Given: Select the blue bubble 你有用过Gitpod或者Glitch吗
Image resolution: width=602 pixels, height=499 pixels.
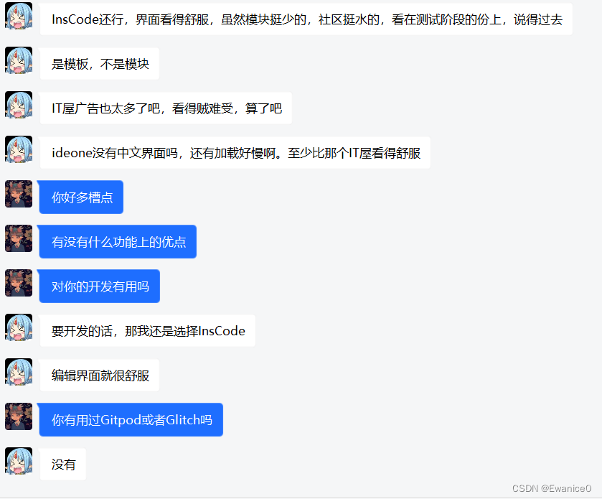Looking at the screenshot, I should (x=131, y=420).
